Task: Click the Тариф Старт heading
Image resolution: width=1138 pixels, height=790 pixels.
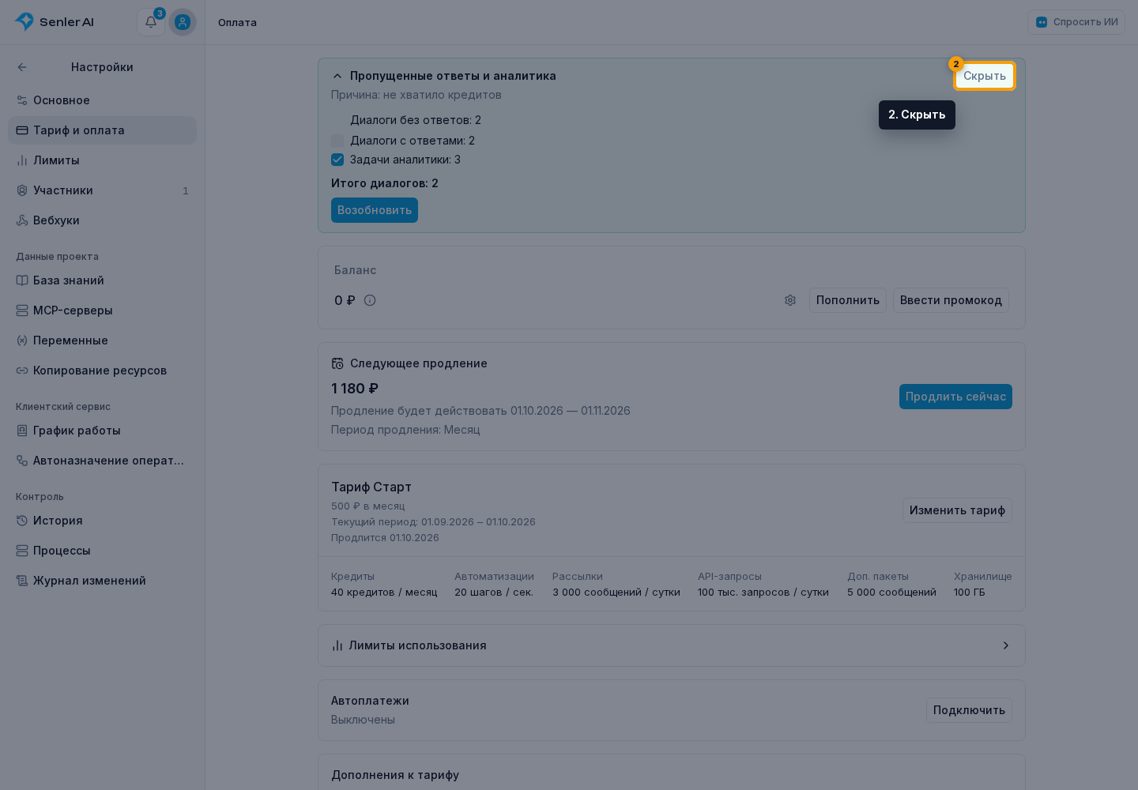Action: click(x=371, y=487)
